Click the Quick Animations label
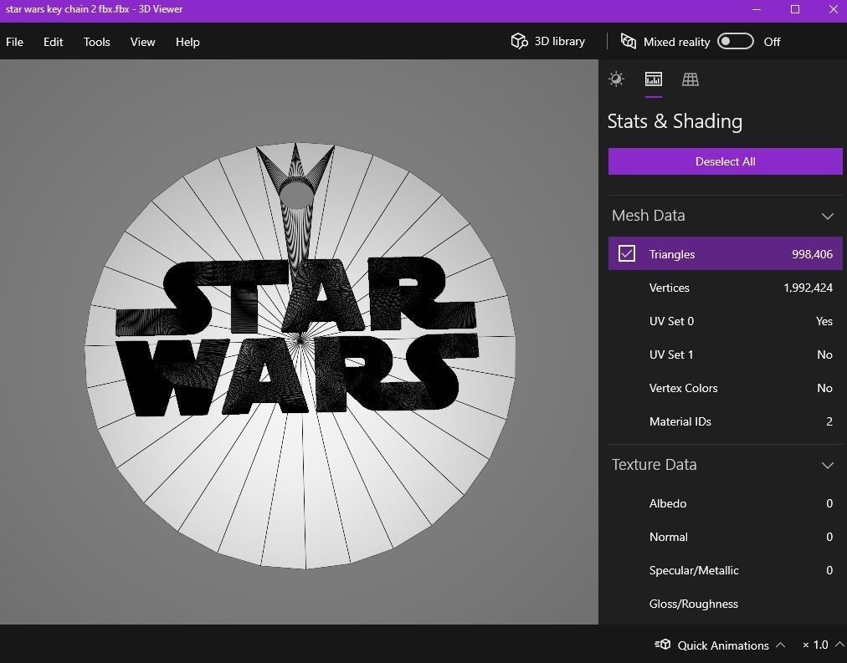Viewport: 847px width, 663px height. tap(723, 645)
